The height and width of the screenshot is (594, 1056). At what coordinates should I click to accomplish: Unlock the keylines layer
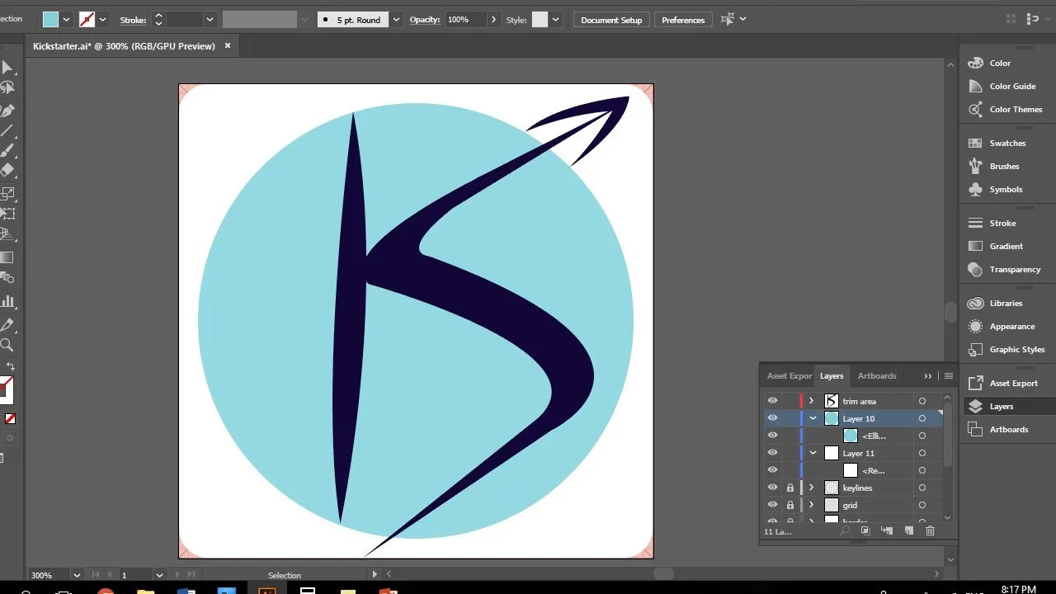click(790, 488)
